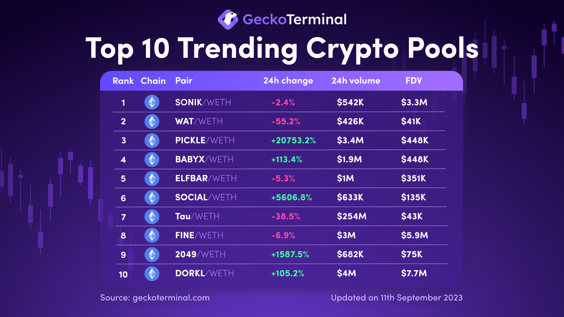Click the Ethereum icon in the PICKLE row
This screenshot has height=317, width=564.
tap(152, 141)
